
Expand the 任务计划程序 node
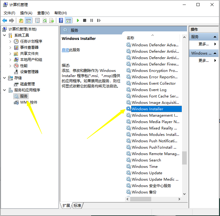(10, 41)
